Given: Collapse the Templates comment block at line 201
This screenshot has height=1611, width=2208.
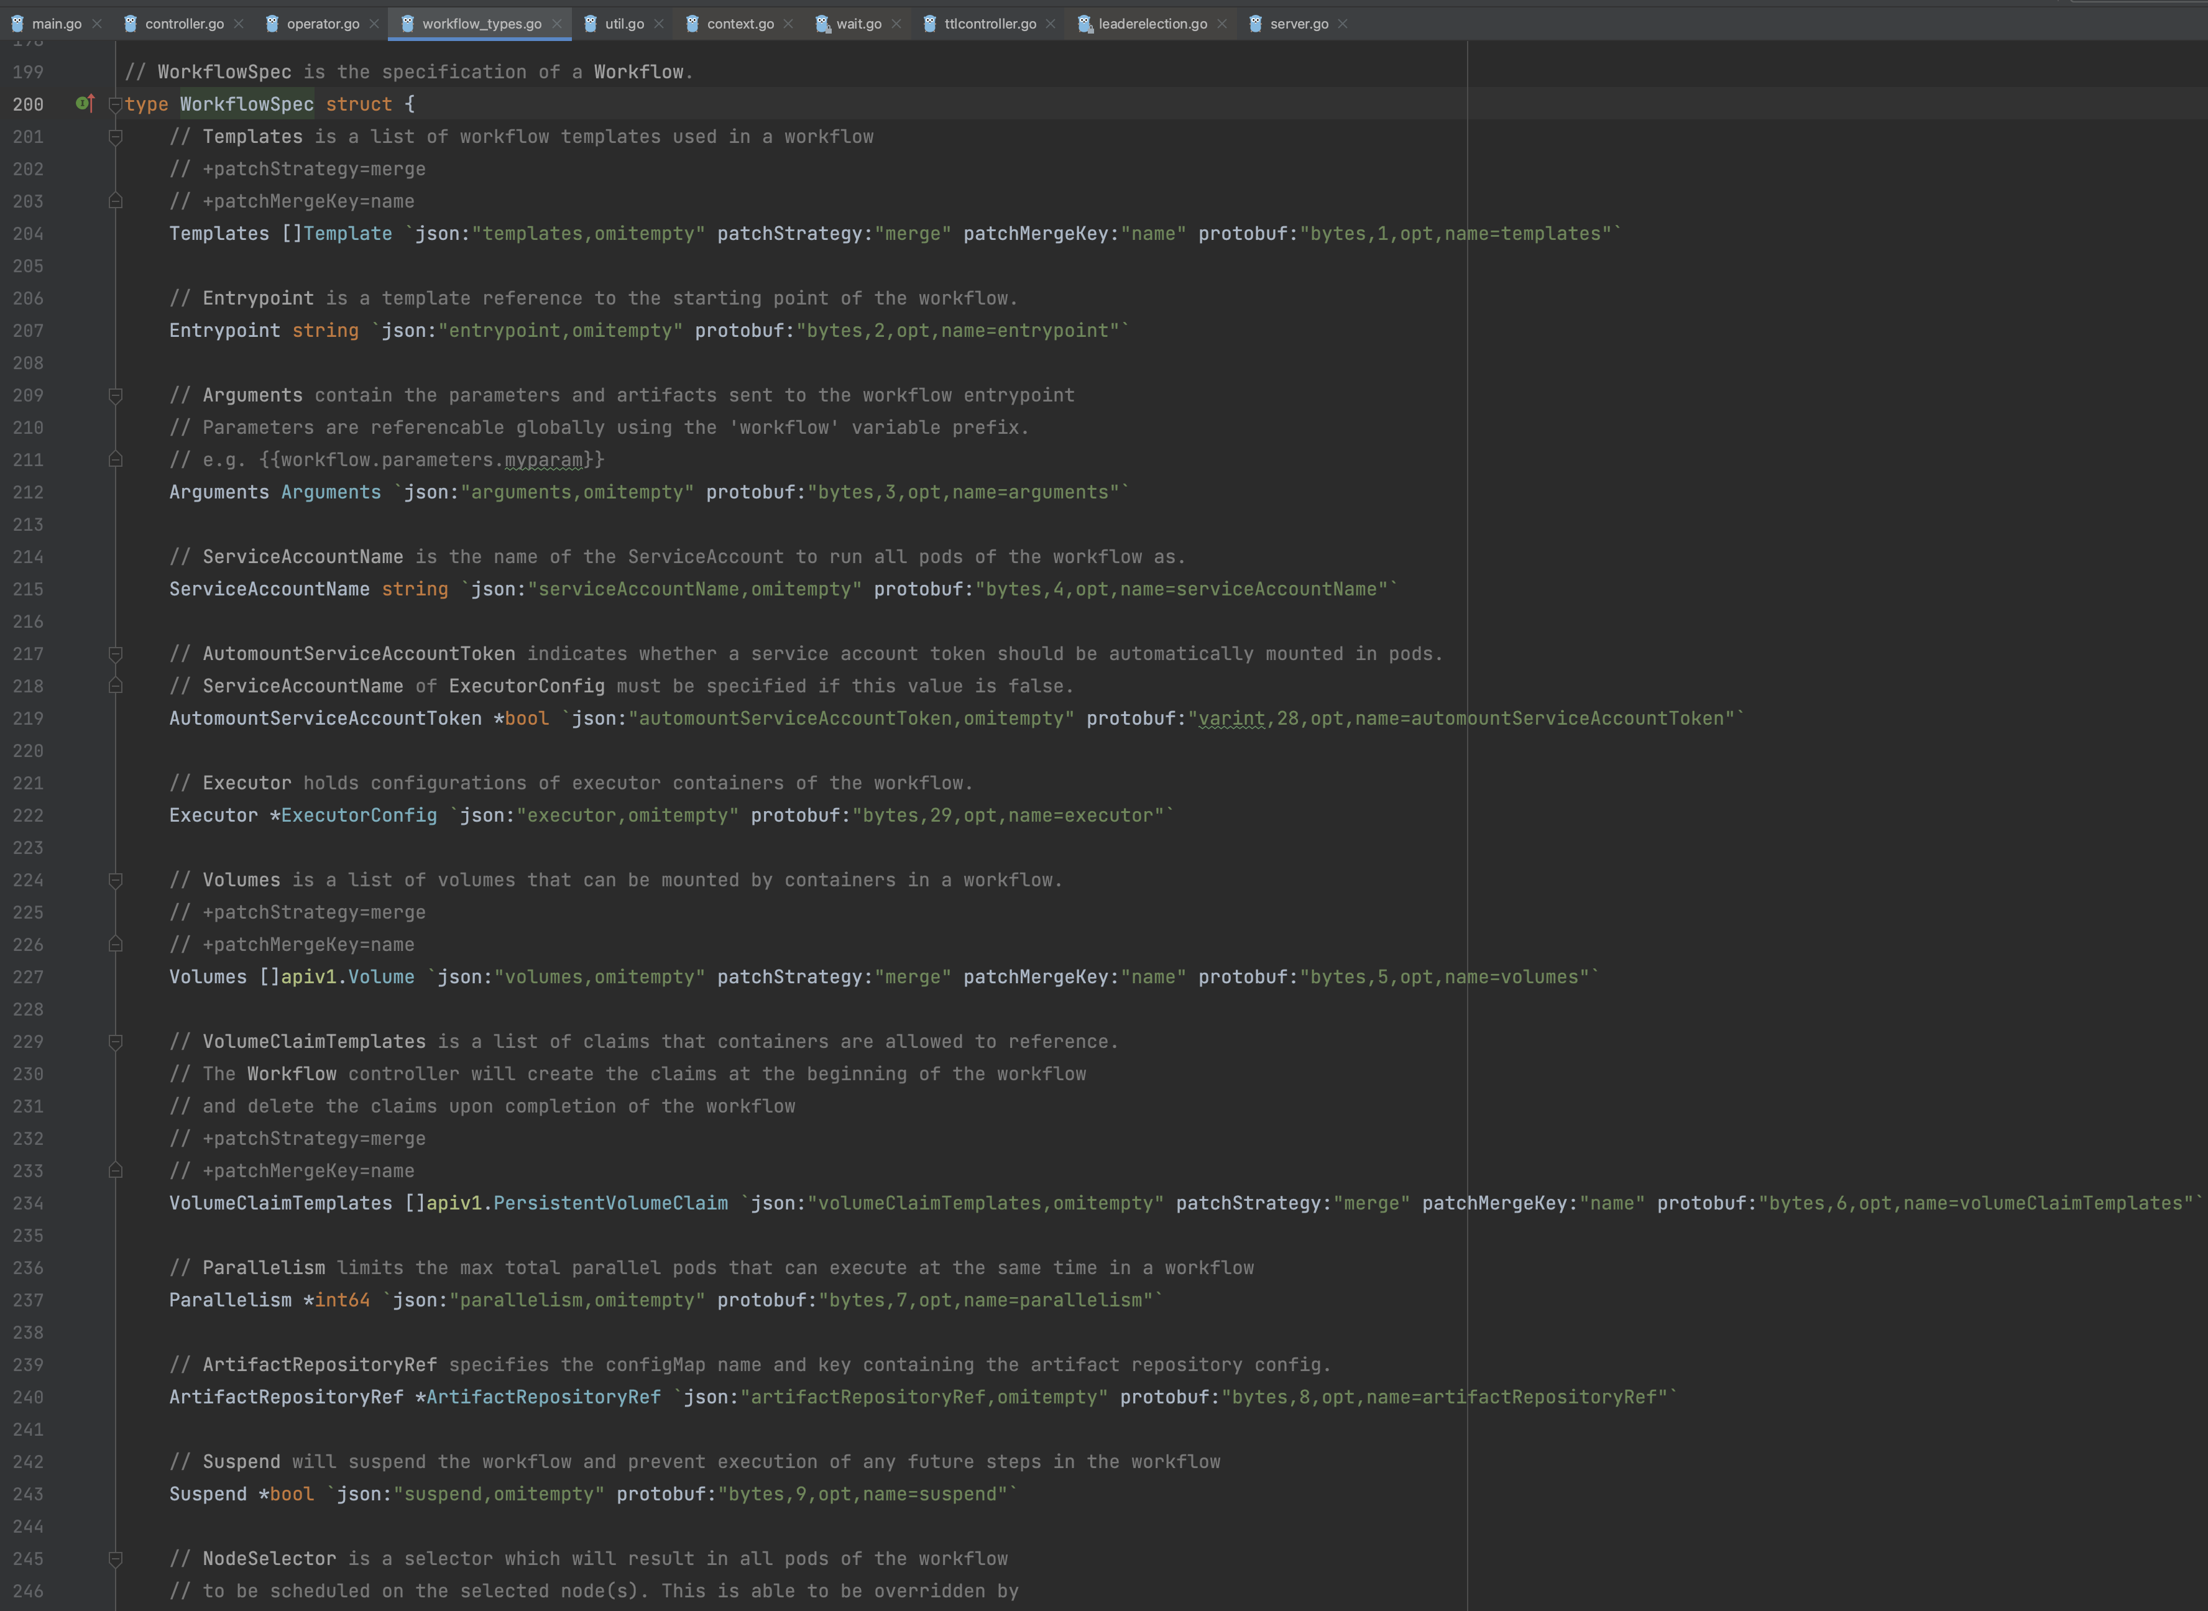Looking at the screenshot, I should [x=115, y=137].
